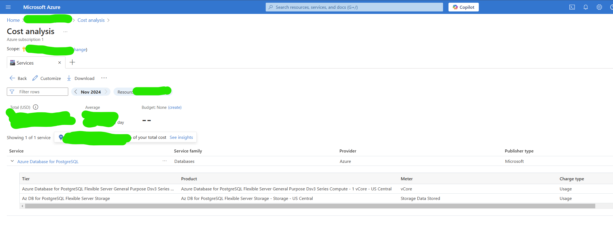Sort by the Service family column header
613x228 pixels.
pyautogui.click(x=188, y=151)
